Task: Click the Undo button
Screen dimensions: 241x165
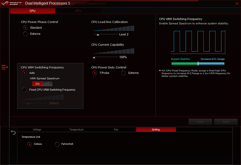Action: (x=200, y=122)
